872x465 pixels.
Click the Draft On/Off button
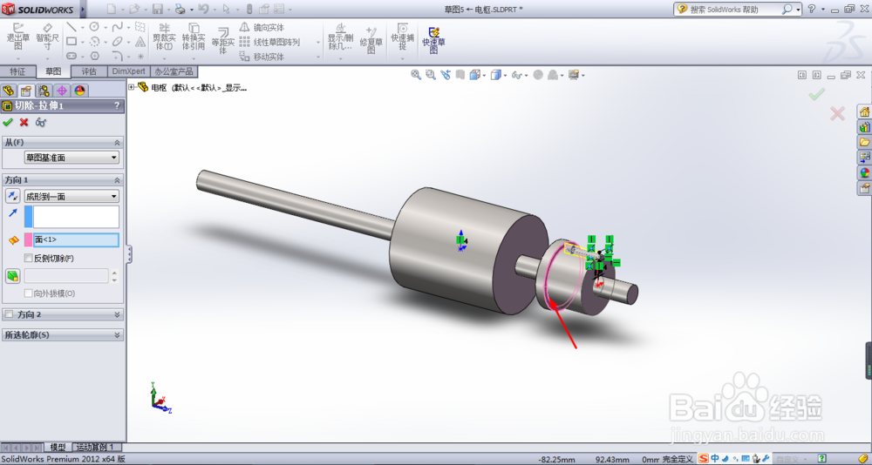pos(13,275)
